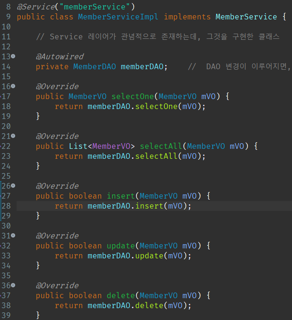Click the boolean return type on line 32
Image resolution: width=292 pixels, height=320 pixels.
(85, 246)
